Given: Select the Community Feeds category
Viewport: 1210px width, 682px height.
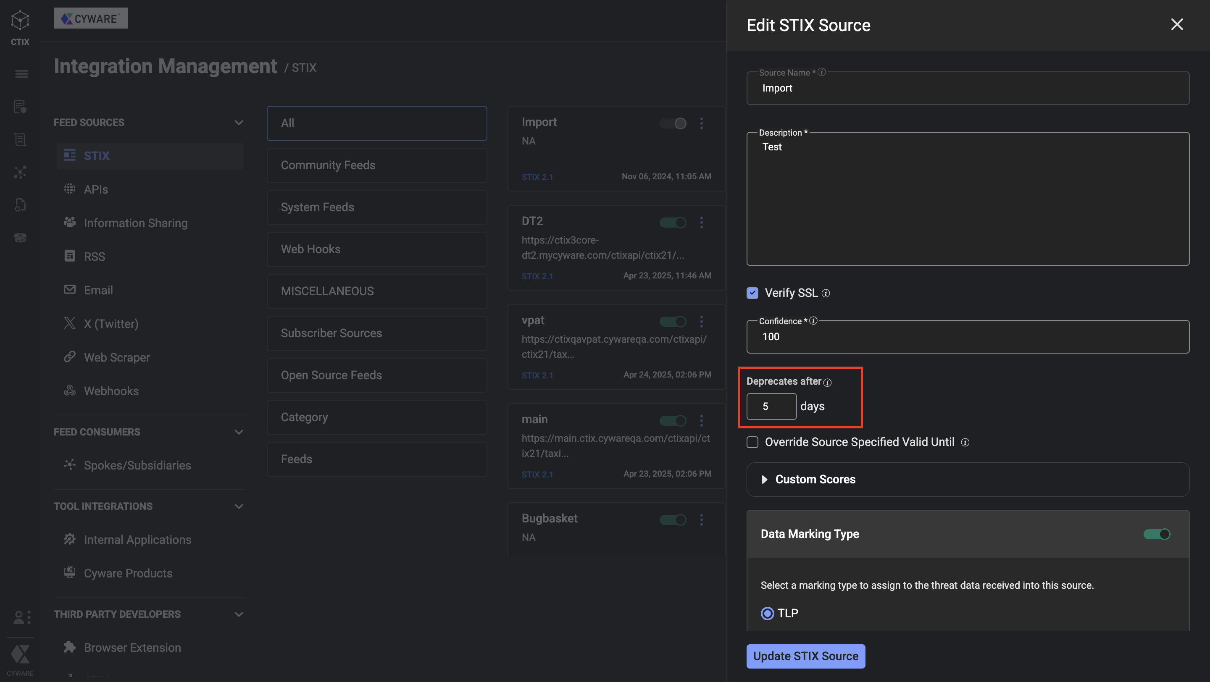Looking at the screenshot, I should [377, 165].
